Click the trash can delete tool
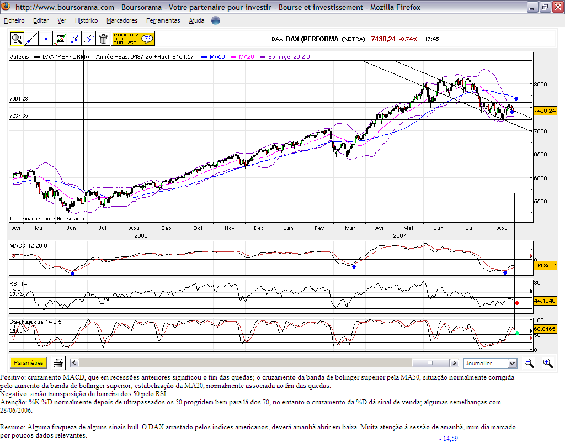The width and height of the screenshot is (565, 442). (x=103, y=39)
